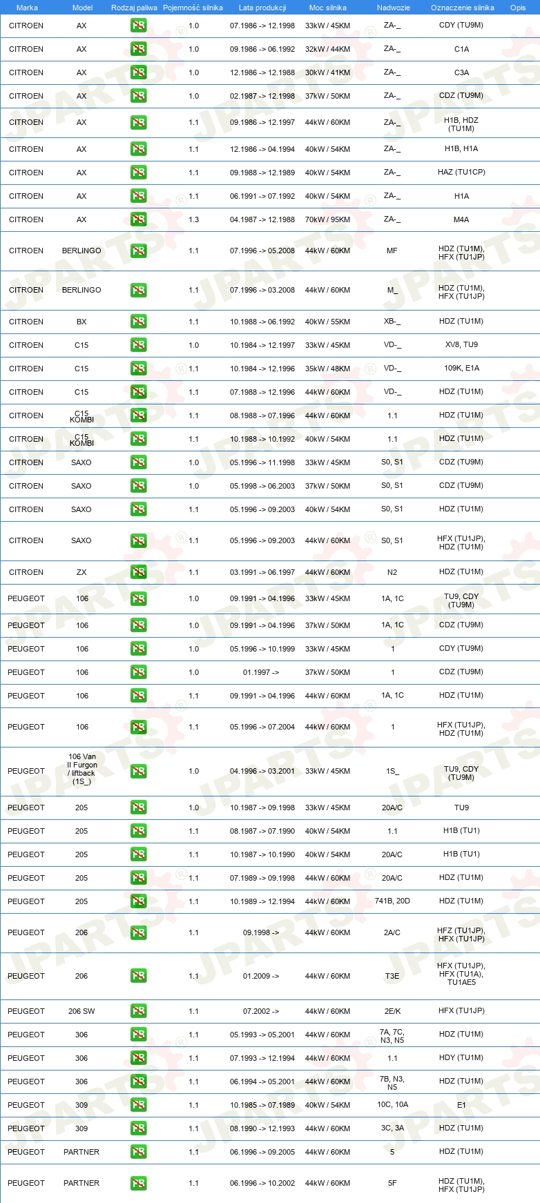Click the petrol icon in the AX C1A row

click(138, 49)
